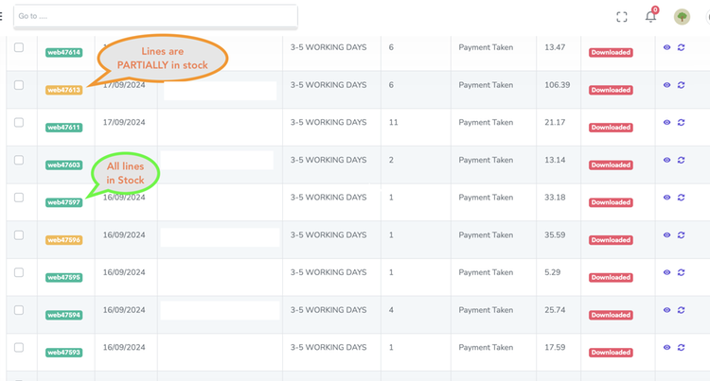Refresh order web47611 with sync icon
The image size is (710, 381).
coord(682,123)
